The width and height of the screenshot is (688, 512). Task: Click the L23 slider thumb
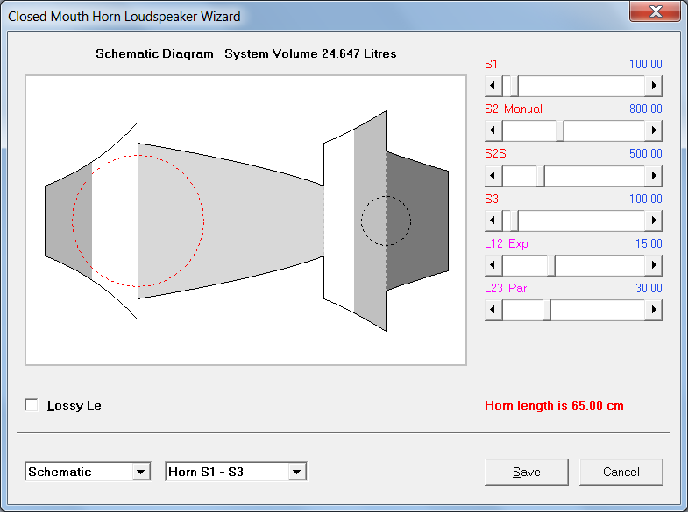click(x=547, y=310)
